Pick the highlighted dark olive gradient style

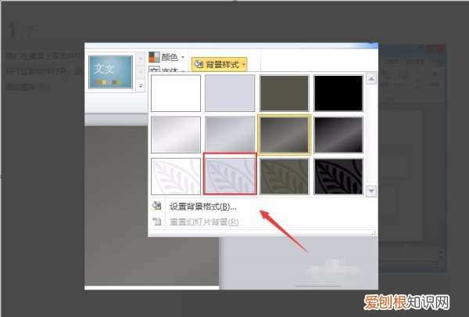coord(285,135)
